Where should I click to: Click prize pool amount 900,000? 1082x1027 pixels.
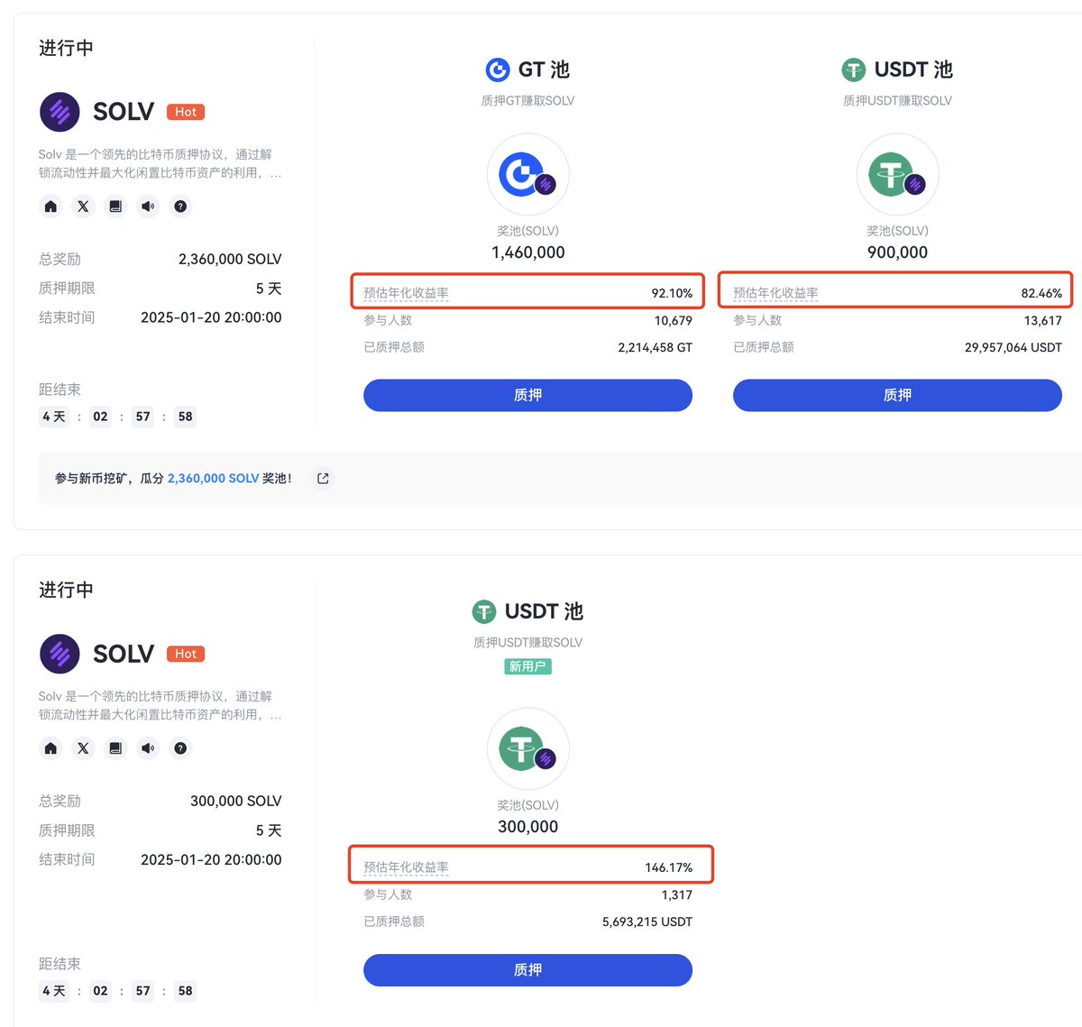point(897,252)
